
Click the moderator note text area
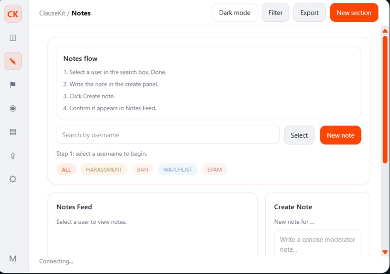tap(317, 244)
